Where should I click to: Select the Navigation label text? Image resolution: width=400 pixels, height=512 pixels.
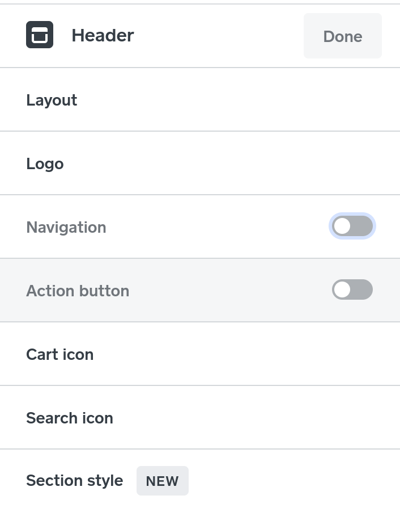(x=66, y=228)
